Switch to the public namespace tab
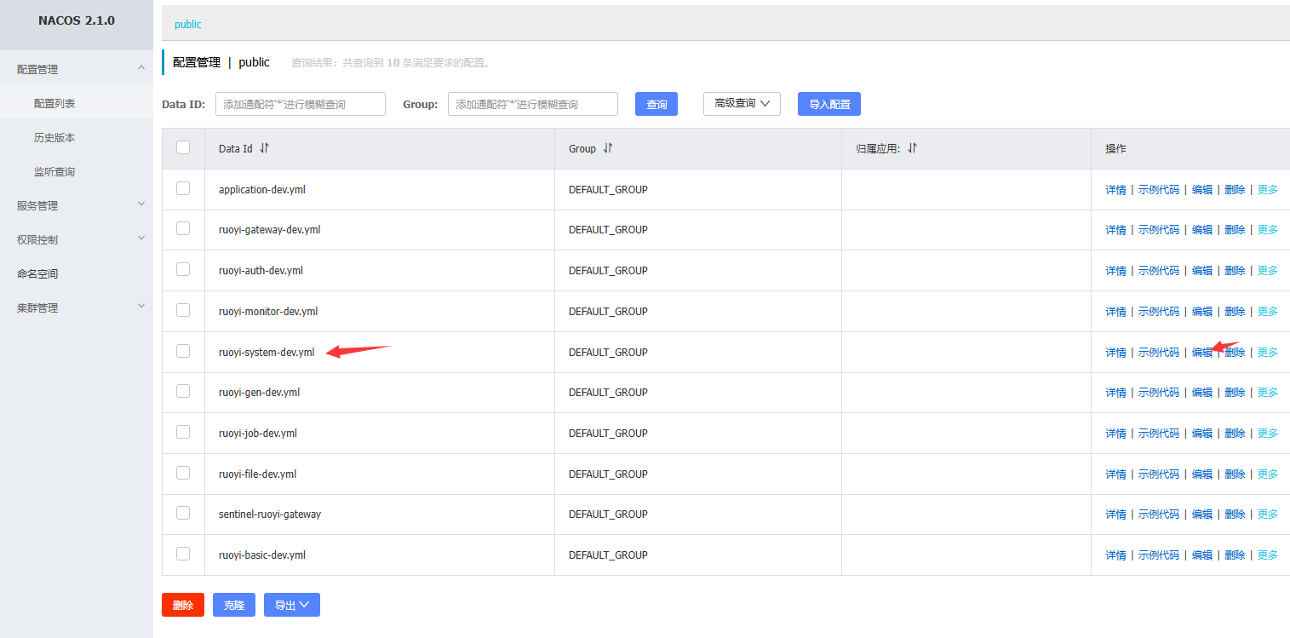Image resolution: width=1290 pixels, height=638 pixels. [x=188, y=25]
